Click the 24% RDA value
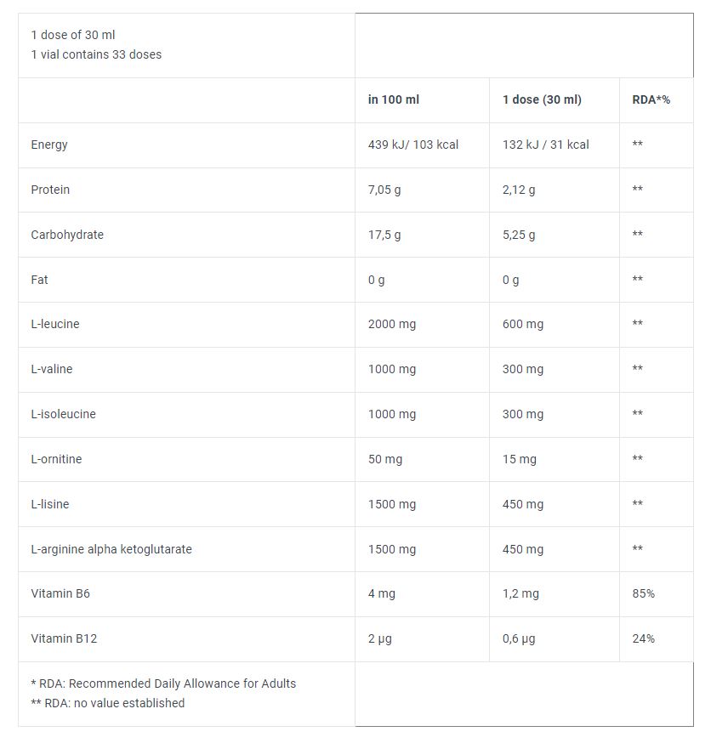 click(643, 638)
